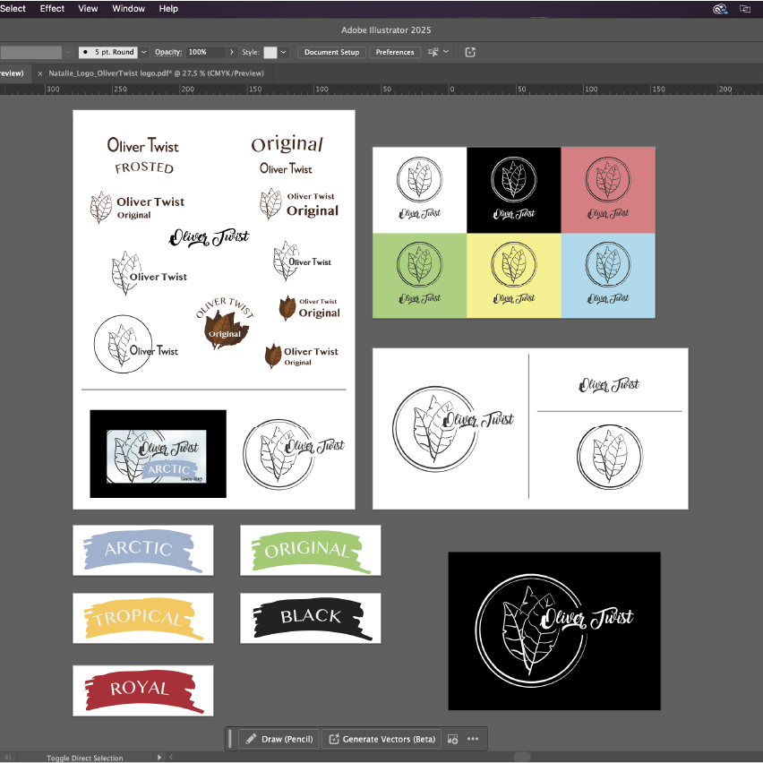Screen dimensions: 763x763
Task: Open the Window menu
Action: point(128,8)
